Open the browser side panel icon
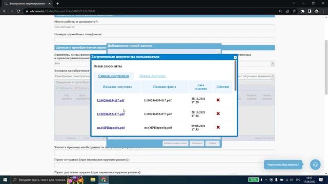This screenshot has height=184, width=328. (310, 11)
